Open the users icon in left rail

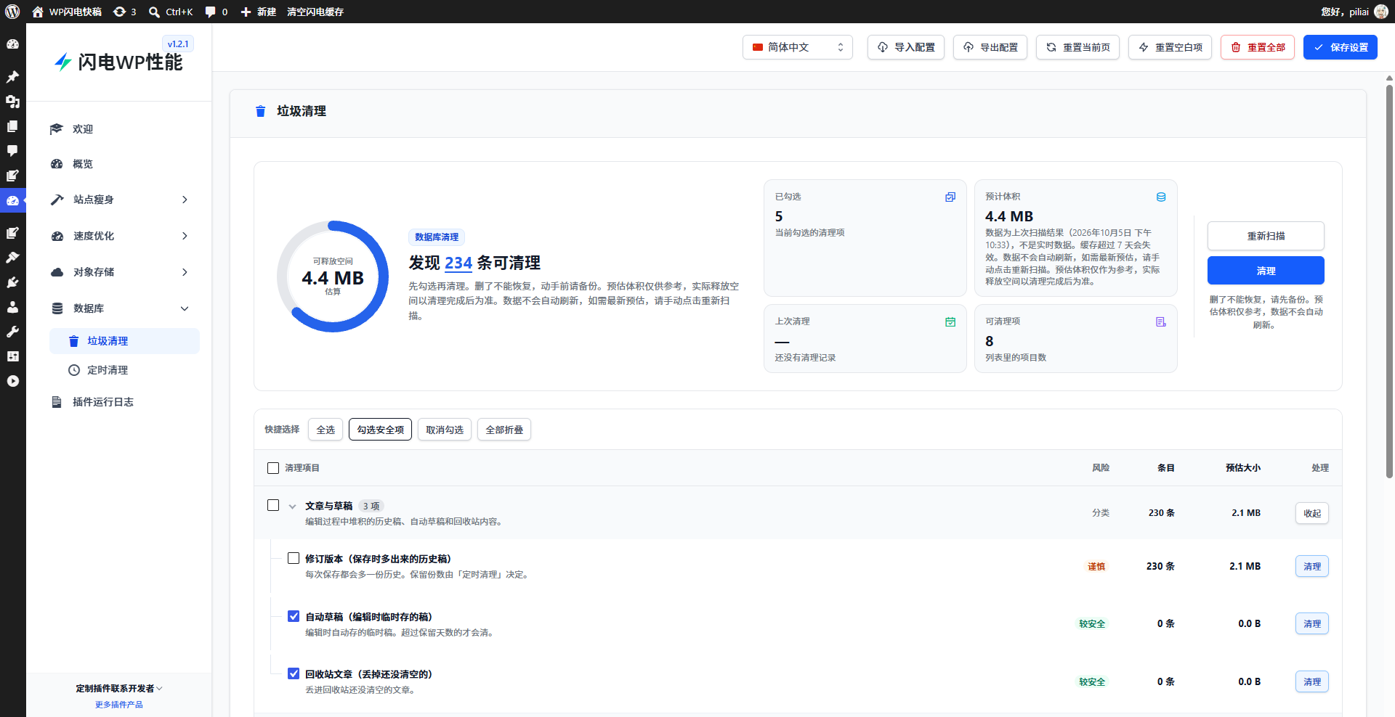click(12, 307)
